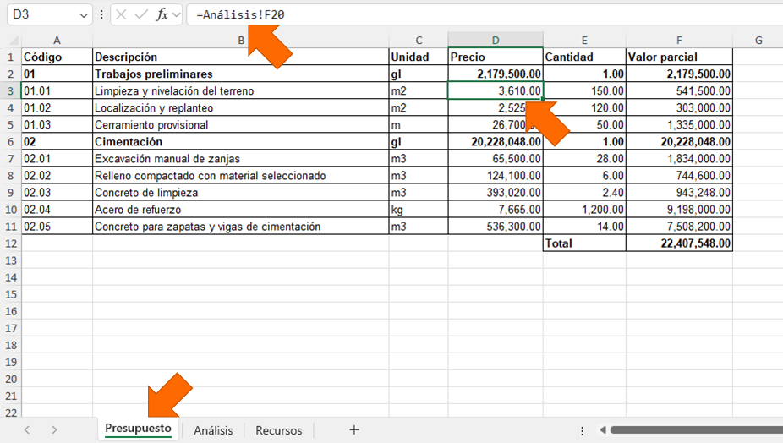The image size is (783, 443).
Task: Click the quantity cell 2.40
Action: (584, 193)
